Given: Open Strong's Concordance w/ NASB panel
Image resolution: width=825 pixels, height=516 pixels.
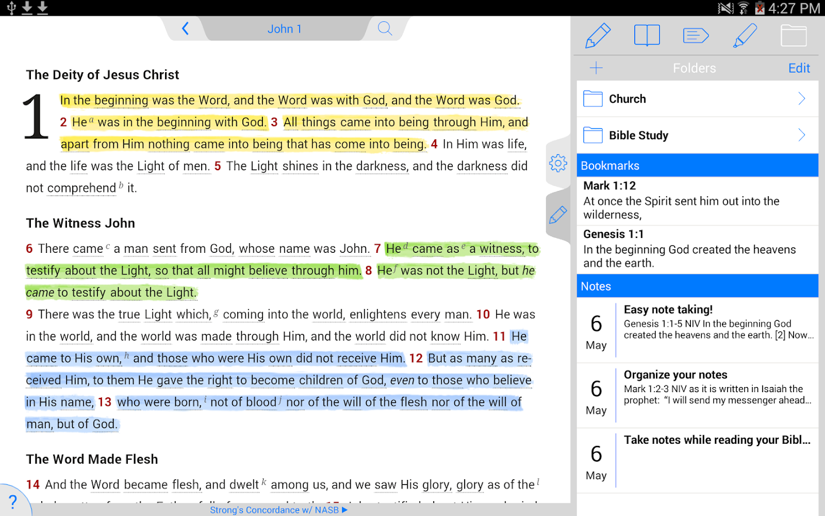Looking at the screenshot, I should point(278,510).
